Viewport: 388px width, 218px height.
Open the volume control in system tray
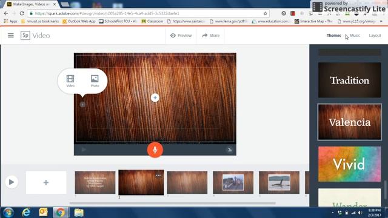(x=360, y=213)
